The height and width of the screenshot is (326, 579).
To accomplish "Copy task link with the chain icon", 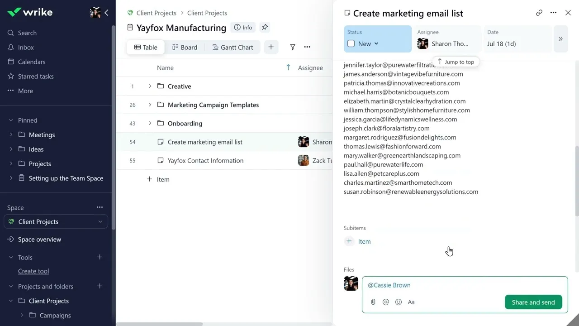I will pyautogui.click(x=539, y=13).
